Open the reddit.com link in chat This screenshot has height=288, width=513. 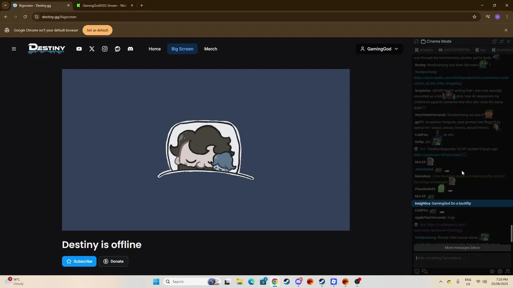coord(461,80)
